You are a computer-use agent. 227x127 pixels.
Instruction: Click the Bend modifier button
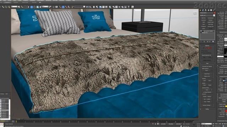click(x=204, y=29)
